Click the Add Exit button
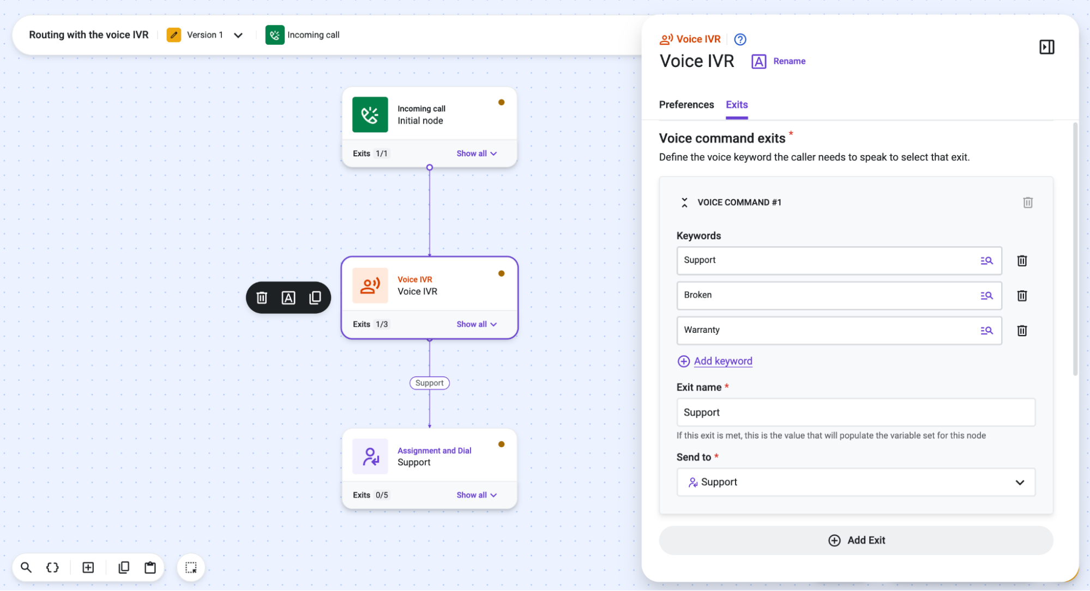This screenshot has width=1090, height=591. tap(856, 540)
